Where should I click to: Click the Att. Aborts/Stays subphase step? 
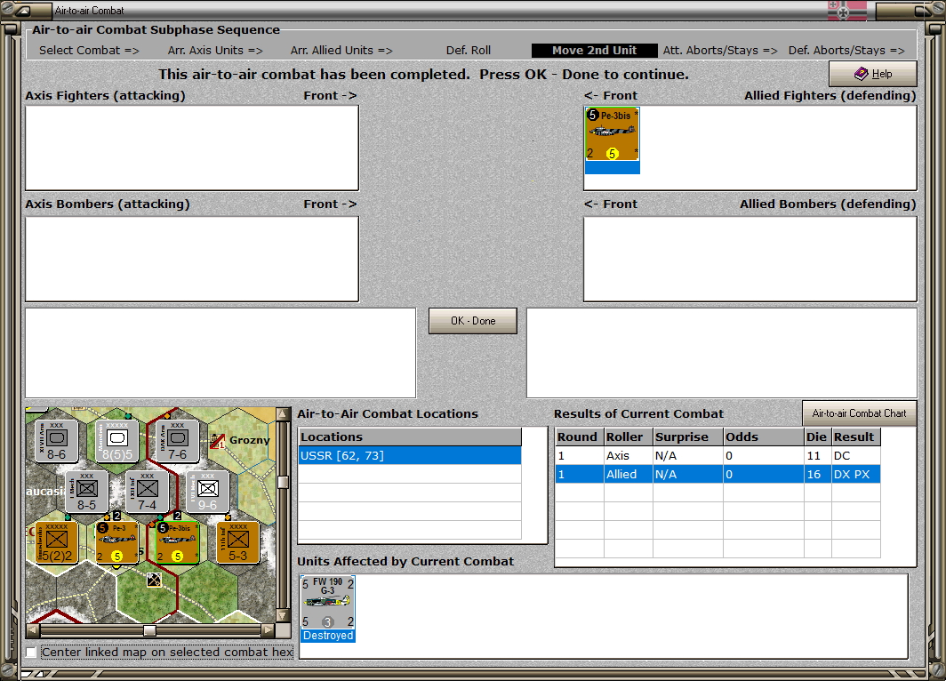(x=720, y=51)
